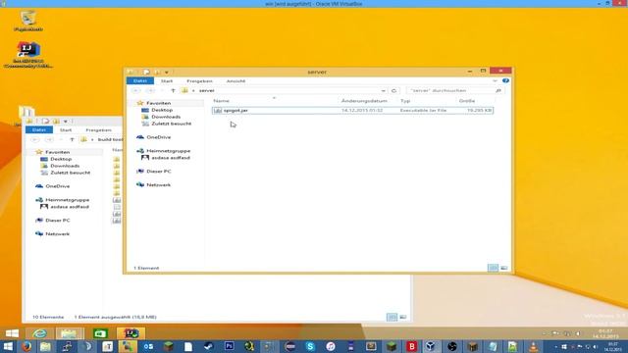Open the Ansicht tab in server window

[x=235, y=80]
